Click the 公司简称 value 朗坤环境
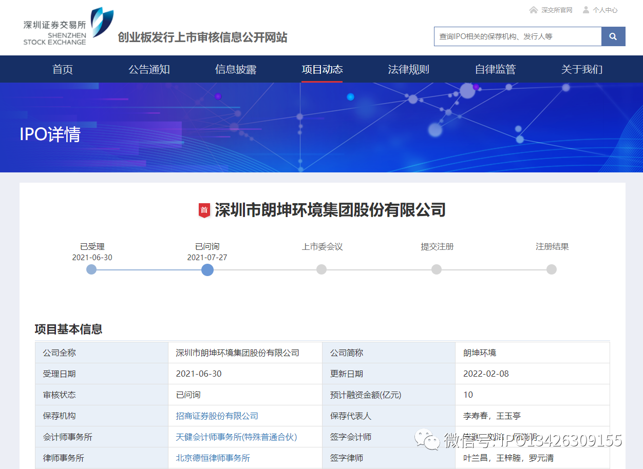Viewport: 643px width, 469px height. [480, 353]
